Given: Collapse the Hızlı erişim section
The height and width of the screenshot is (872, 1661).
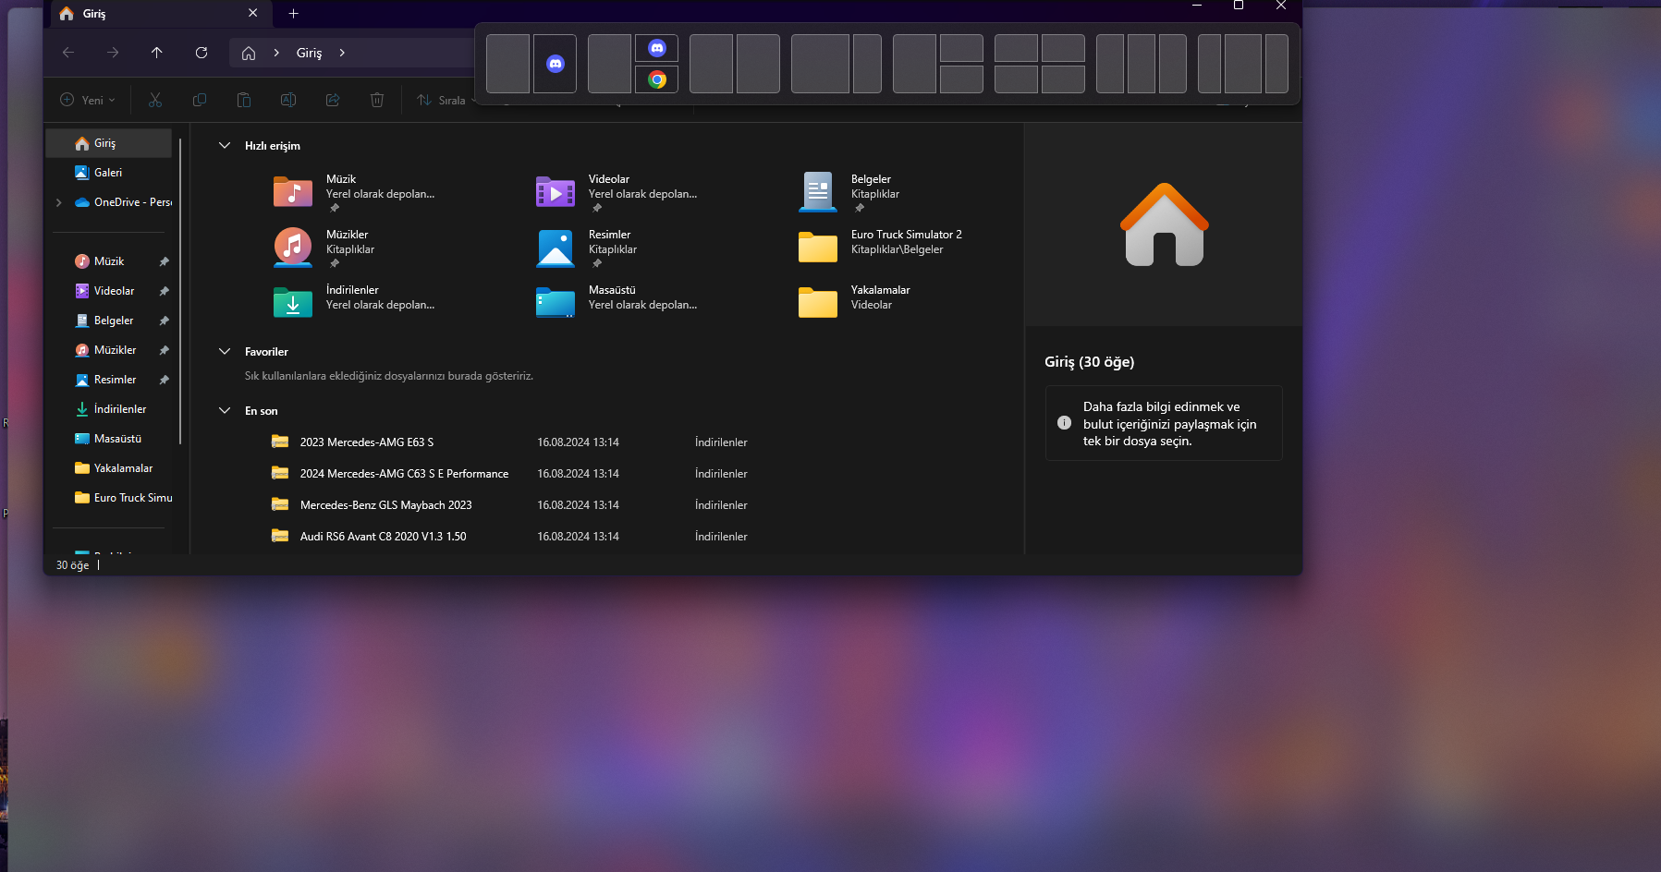Looking at the screenshot, I should 225,146.
